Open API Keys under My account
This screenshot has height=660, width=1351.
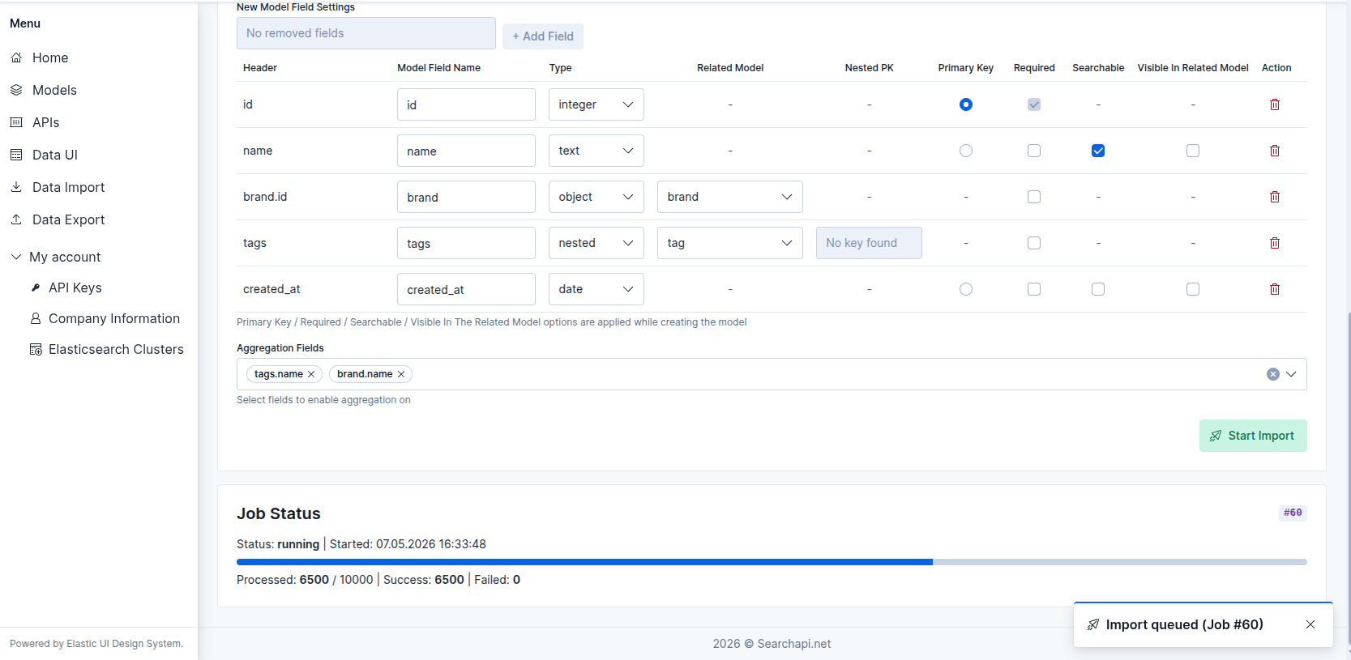point(75,287)
